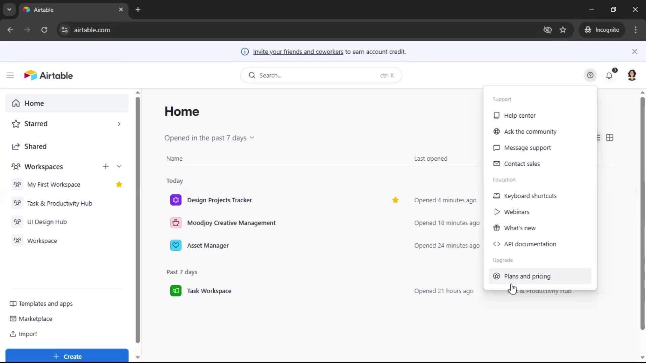Close the Airtable browser tab
Viewport: 646px width, 363px height.
coord(121,9)
